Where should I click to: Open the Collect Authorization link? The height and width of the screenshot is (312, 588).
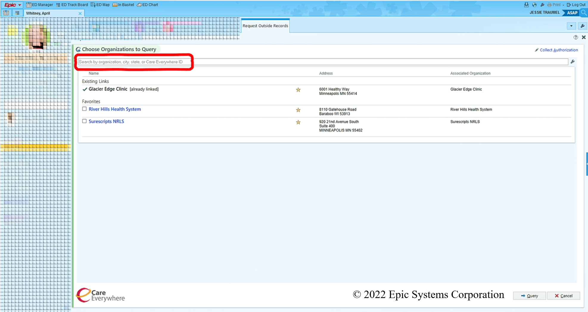[559, 50]
